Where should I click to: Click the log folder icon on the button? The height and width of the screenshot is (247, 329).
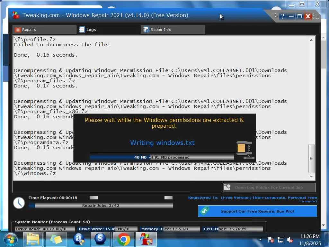[x=227, y=187]
